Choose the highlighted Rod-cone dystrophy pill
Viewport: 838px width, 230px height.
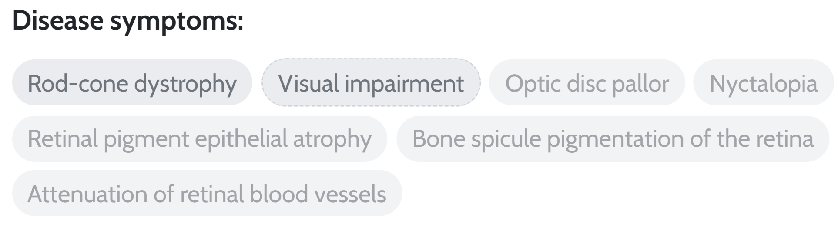pyautogui.click(x=132, y=83)
